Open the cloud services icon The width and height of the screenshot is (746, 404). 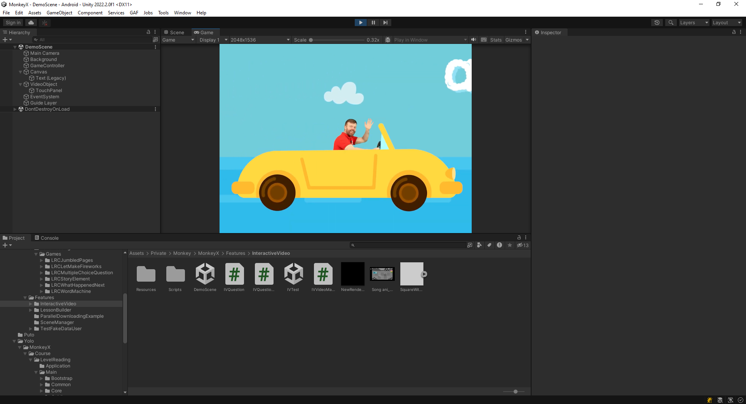31,23
